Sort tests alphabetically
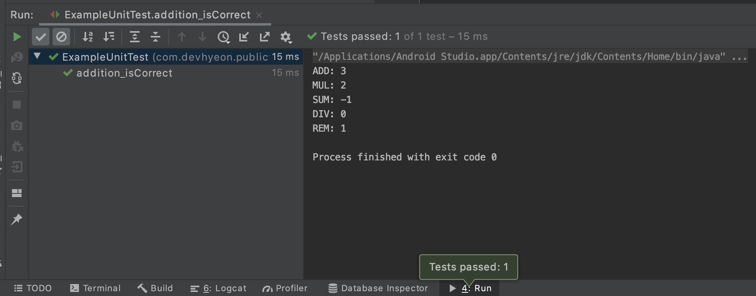Viewport: 756px width, 296px height. (88, 37)
